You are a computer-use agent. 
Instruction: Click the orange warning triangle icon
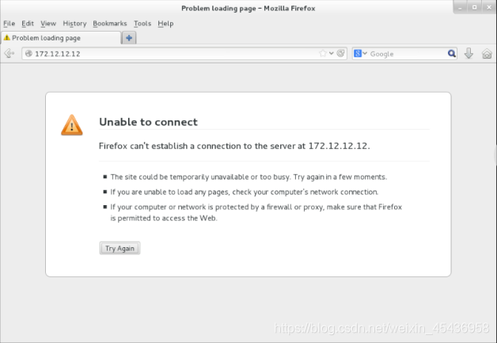pyautogui.click(x=72, y=125)
